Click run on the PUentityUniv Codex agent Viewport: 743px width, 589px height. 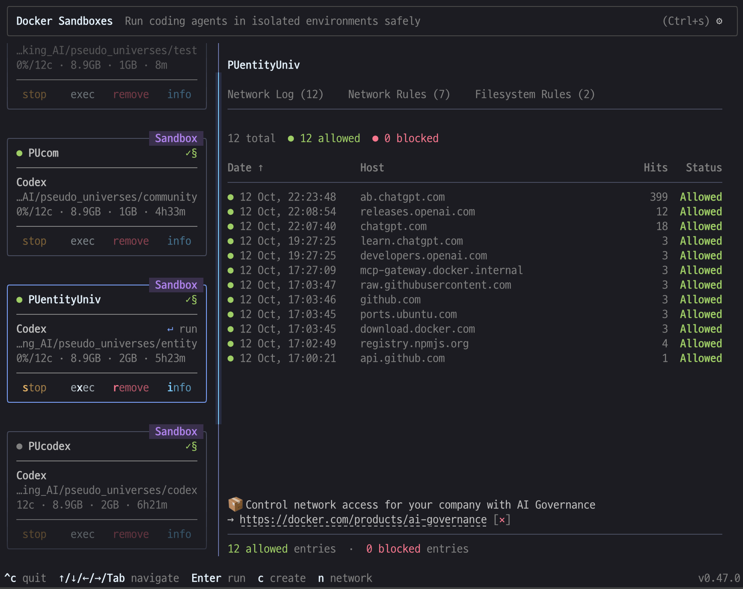tap(182, 329)
